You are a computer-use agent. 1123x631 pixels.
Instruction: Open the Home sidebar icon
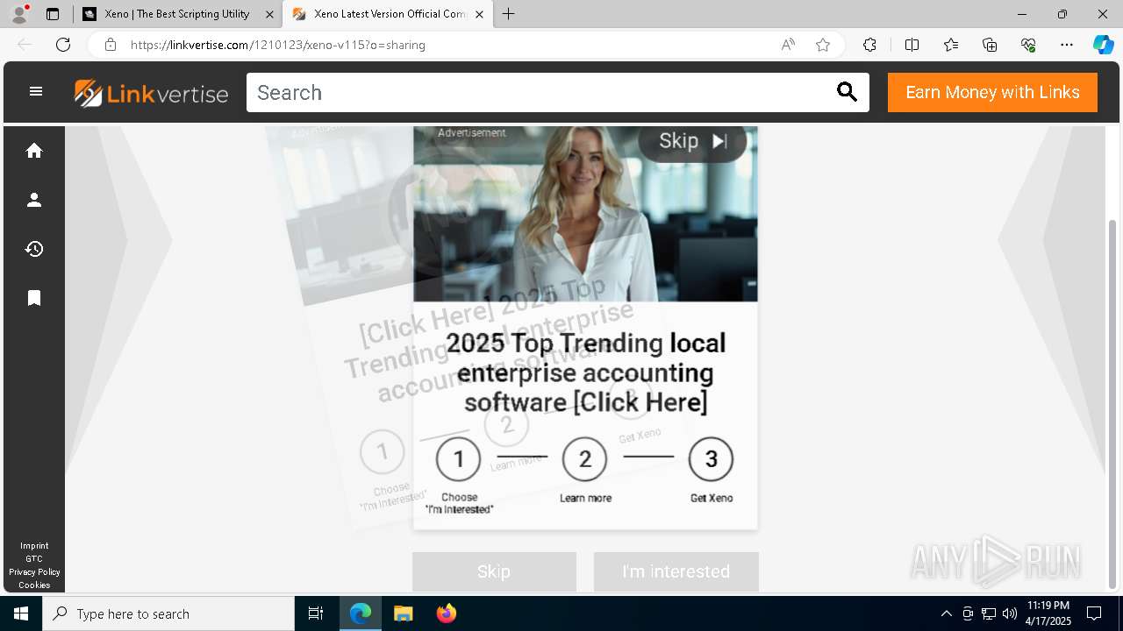[x=34, y=151]
